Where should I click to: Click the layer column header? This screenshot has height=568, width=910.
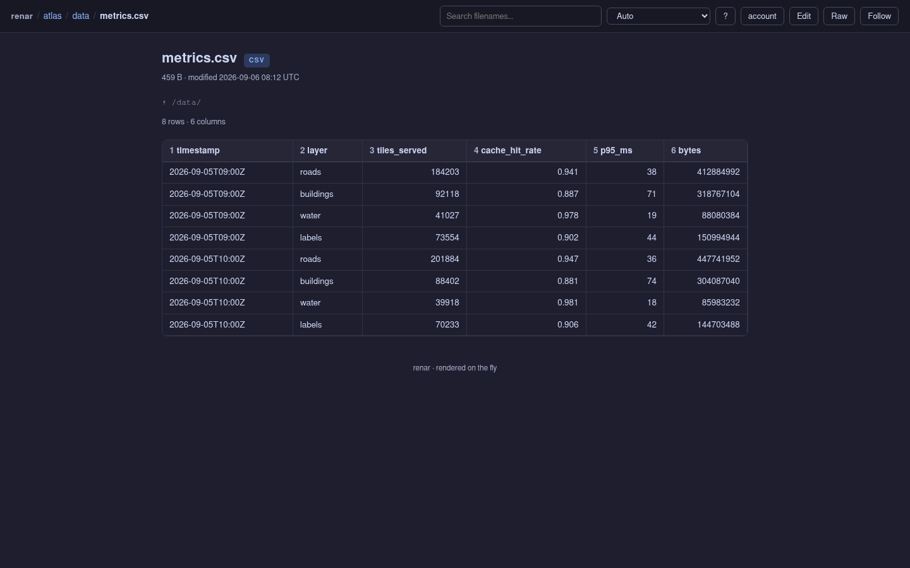coord(327,151)
